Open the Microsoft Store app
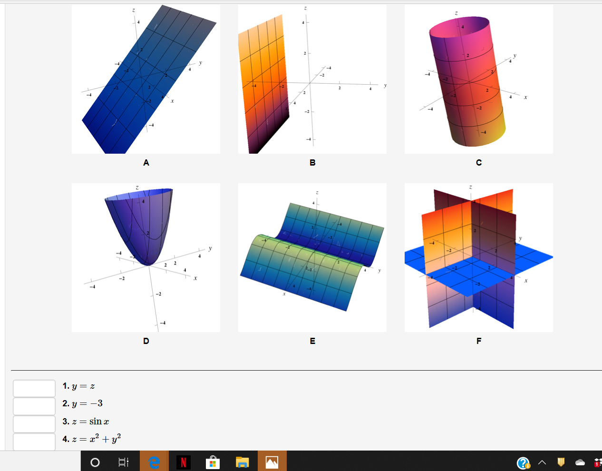Viewport: 602px width, 471px height. [x=213, y=461]
